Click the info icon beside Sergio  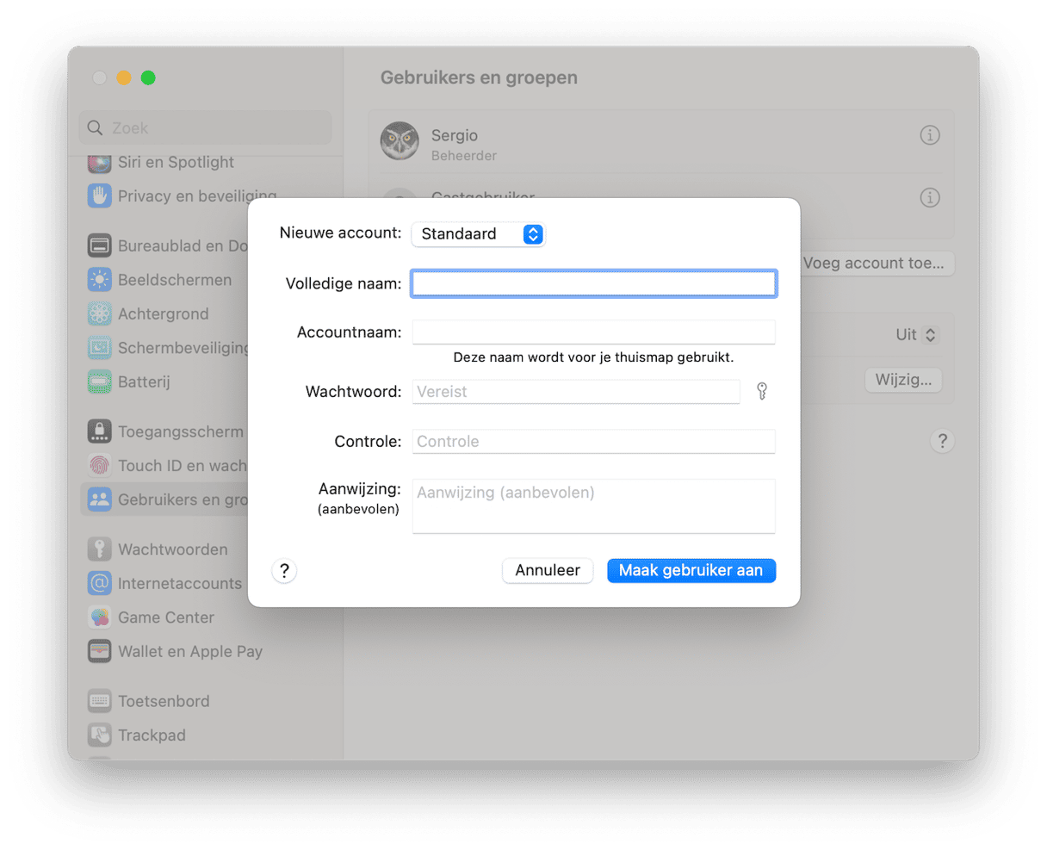coord(929,135)
